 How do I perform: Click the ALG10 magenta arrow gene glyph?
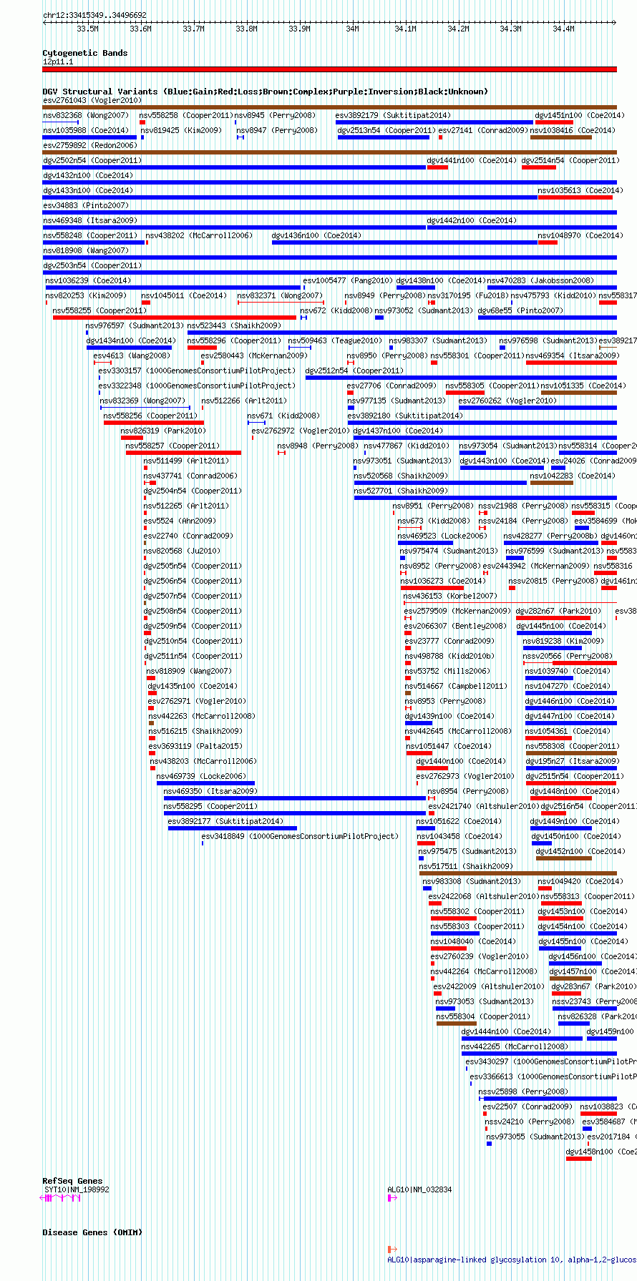[x=392, y=1198]
